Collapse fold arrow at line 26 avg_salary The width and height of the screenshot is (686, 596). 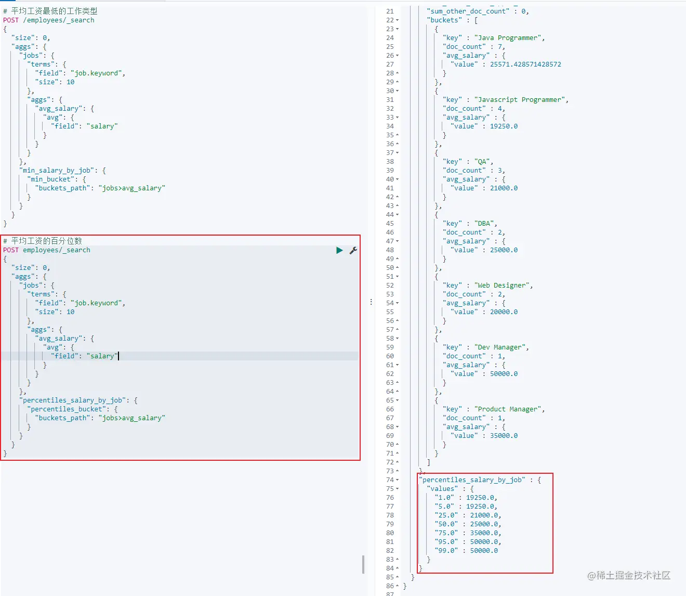coord(398,56)
